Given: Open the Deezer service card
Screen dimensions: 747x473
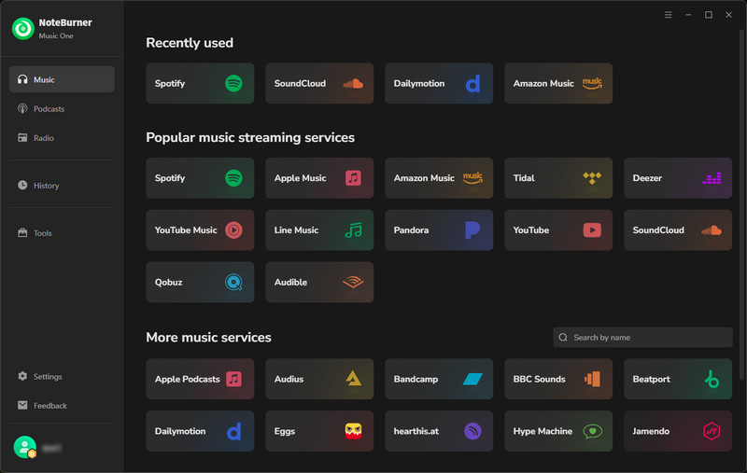Looking at the screenshot, I should (678, 178).
